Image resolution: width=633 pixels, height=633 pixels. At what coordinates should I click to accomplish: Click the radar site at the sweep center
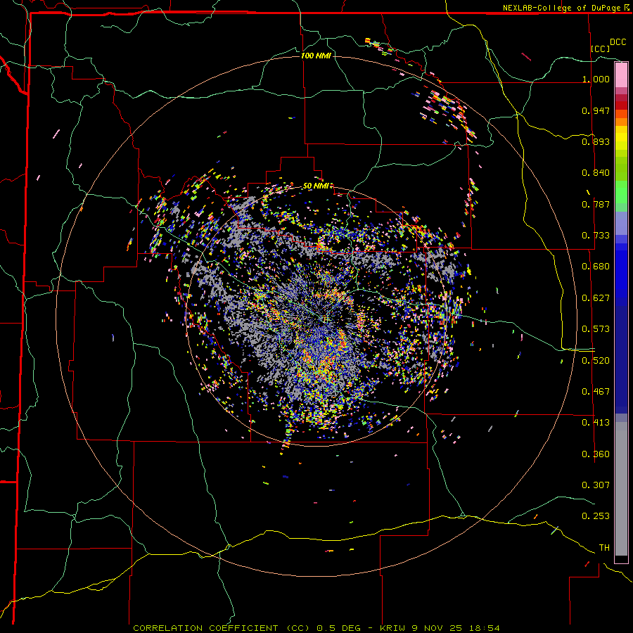[x=317, y=317]
